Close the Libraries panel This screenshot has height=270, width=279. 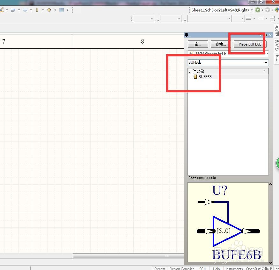[x=270, y=35]
